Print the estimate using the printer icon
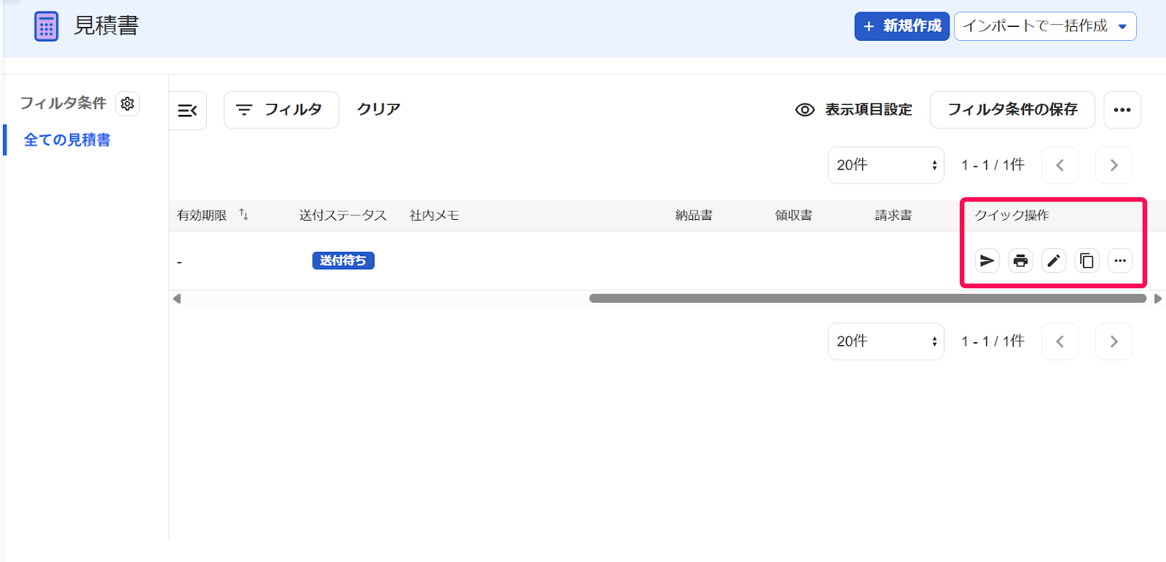Image resolution: width=1166 pixels, height=562 pixels. pos(1020,261)
